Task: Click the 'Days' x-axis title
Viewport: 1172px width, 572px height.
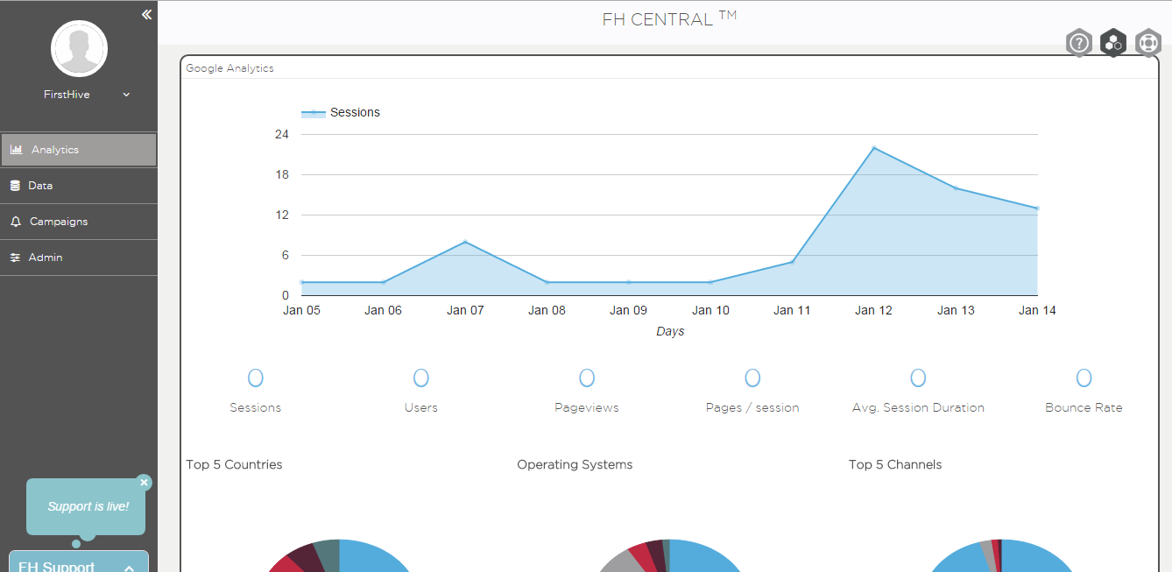Action: [x=670, y=331]
